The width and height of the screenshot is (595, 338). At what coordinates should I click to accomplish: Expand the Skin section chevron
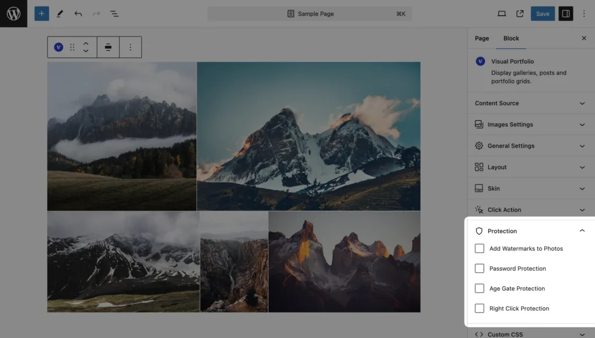tap(582, 188)
